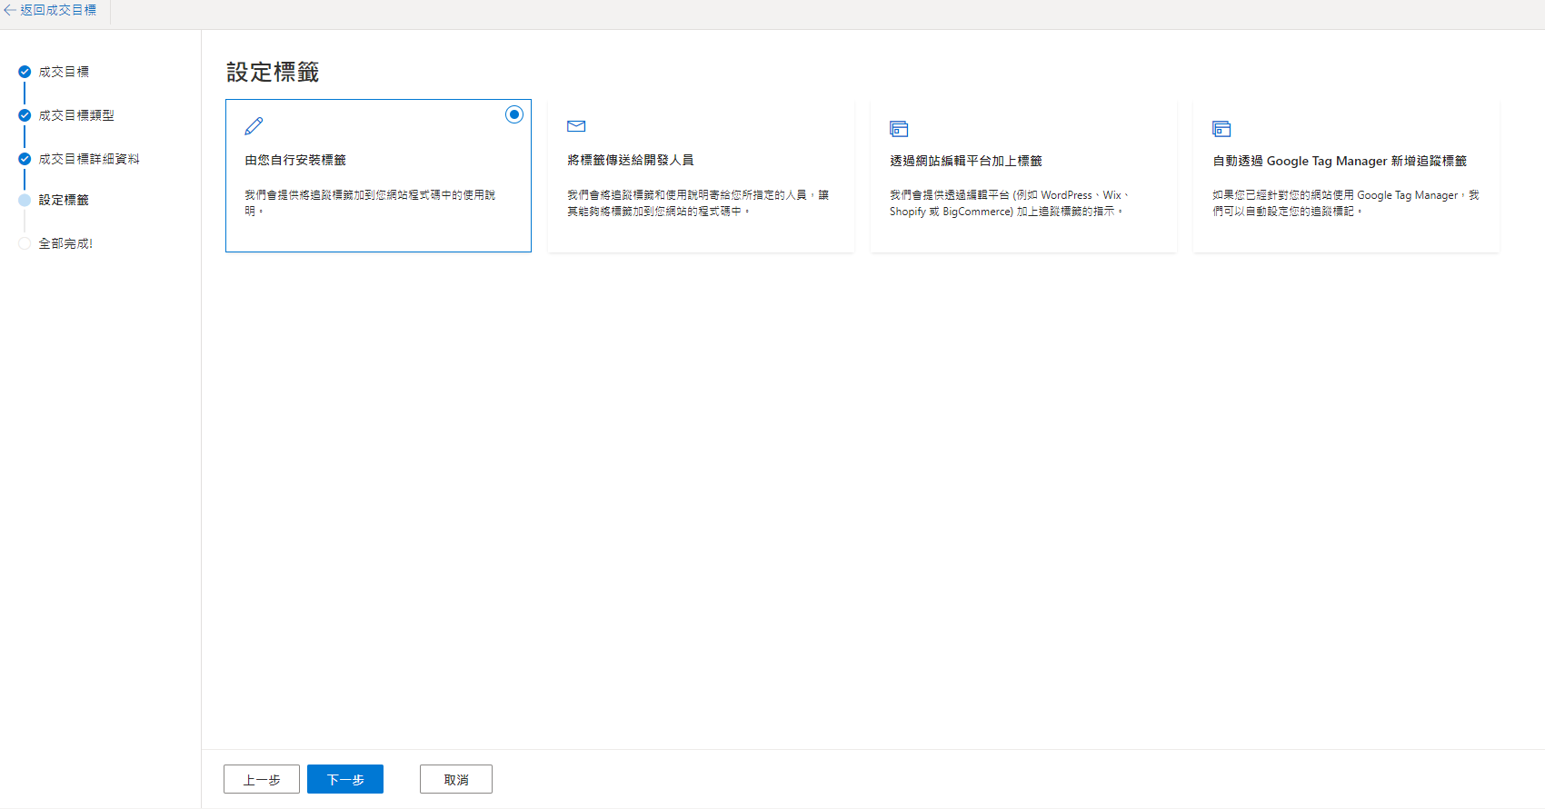
Task: Click description text mentioning WordPress, Wix
Action: 1011,203
